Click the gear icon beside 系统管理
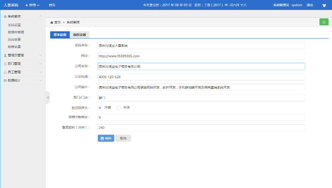The image size is (332, 188). click(5, 17)
